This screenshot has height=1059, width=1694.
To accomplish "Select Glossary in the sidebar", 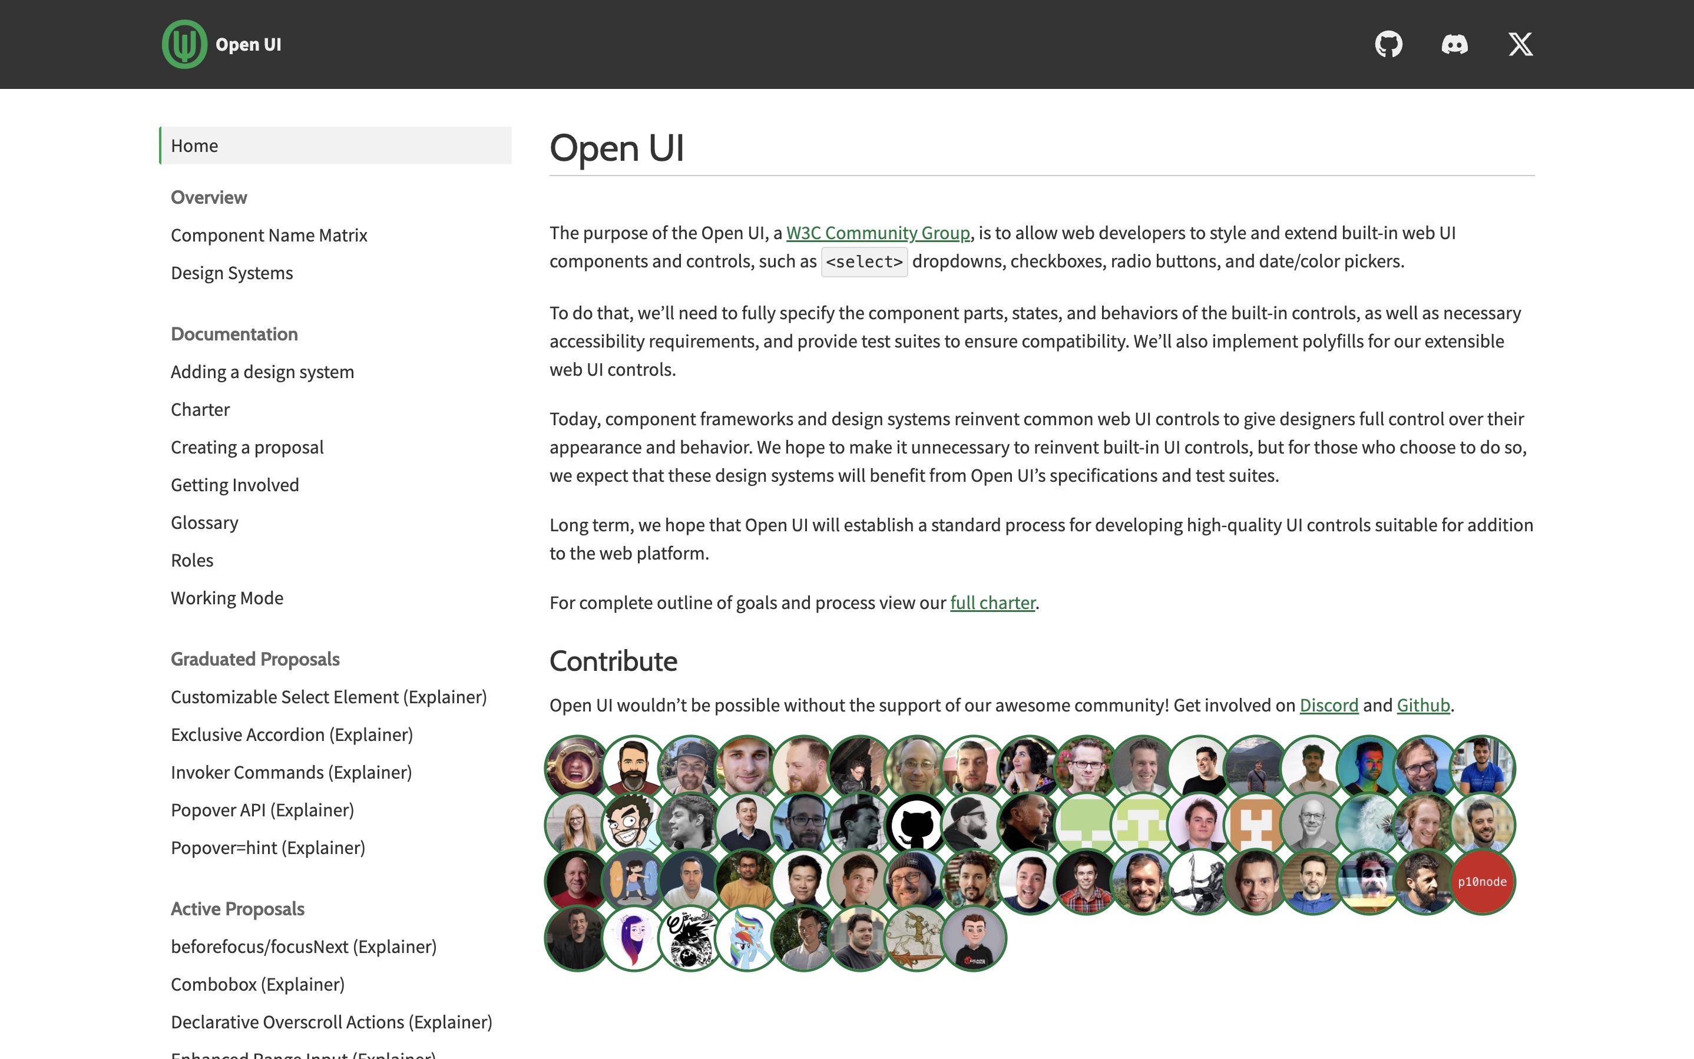I will [204, 522].
